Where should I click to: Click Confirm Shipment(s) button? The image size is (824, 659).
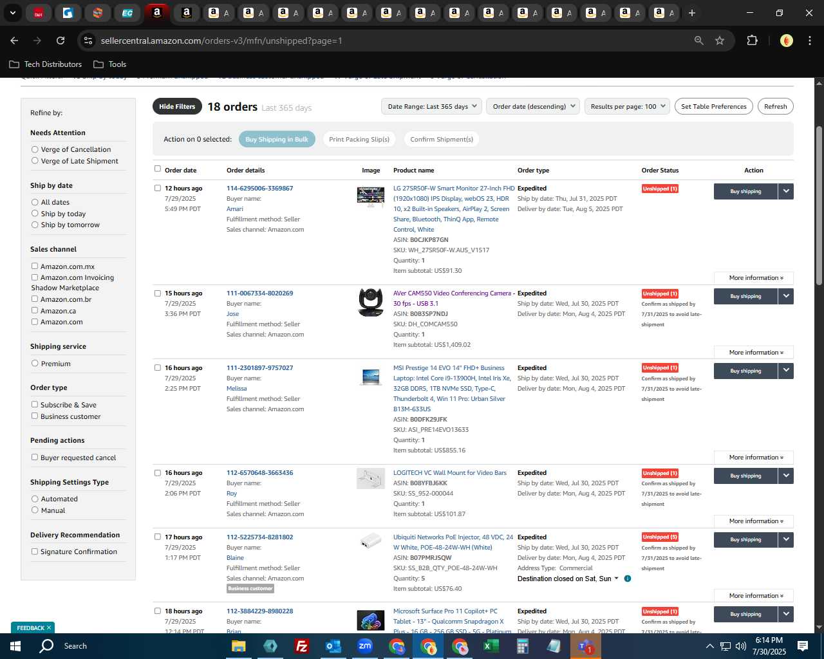(442, 139)
